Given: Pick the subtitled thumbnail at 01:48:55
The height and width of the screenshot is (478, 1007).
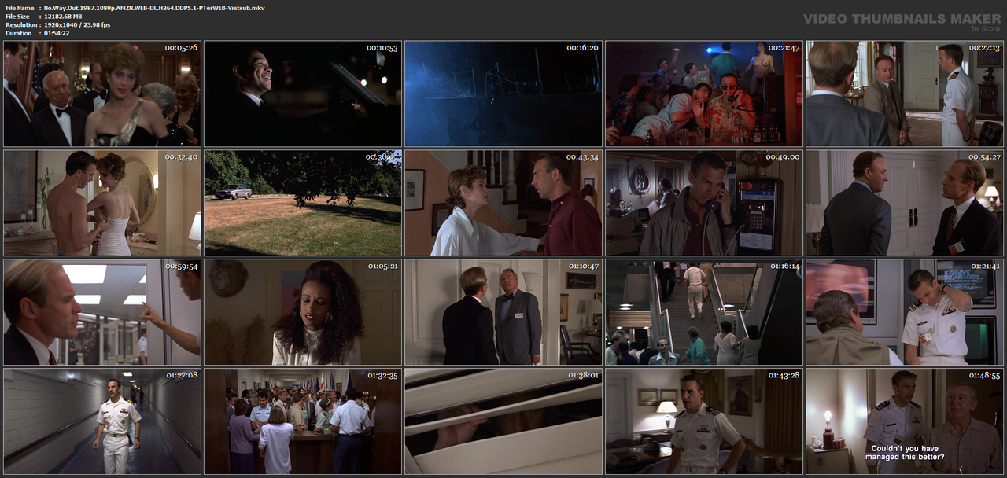Looking at the screenshot, I should pos(905,421).
